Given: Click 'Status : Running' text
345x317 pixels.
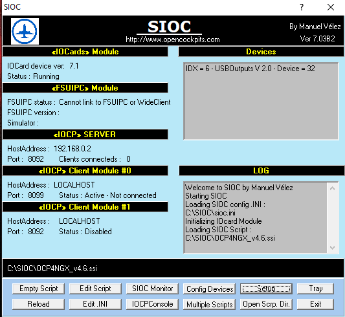Looking at the screenshot, I should pos(33,76).
